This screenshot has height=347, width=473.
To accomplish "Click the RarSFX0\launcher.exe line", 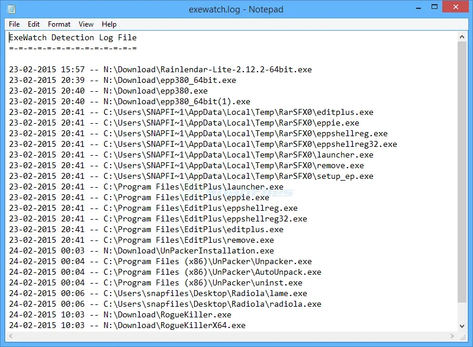I will pos(191,155).
